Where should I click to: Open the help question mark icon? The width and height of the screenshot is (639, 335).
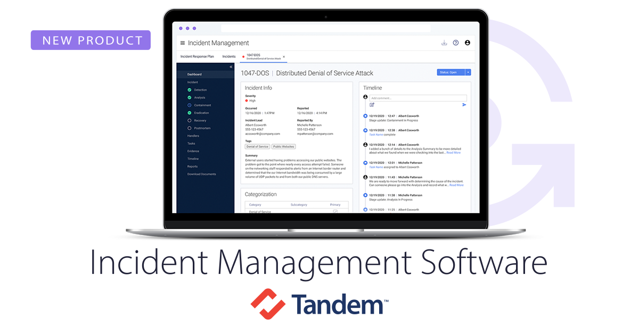point(456,43)
